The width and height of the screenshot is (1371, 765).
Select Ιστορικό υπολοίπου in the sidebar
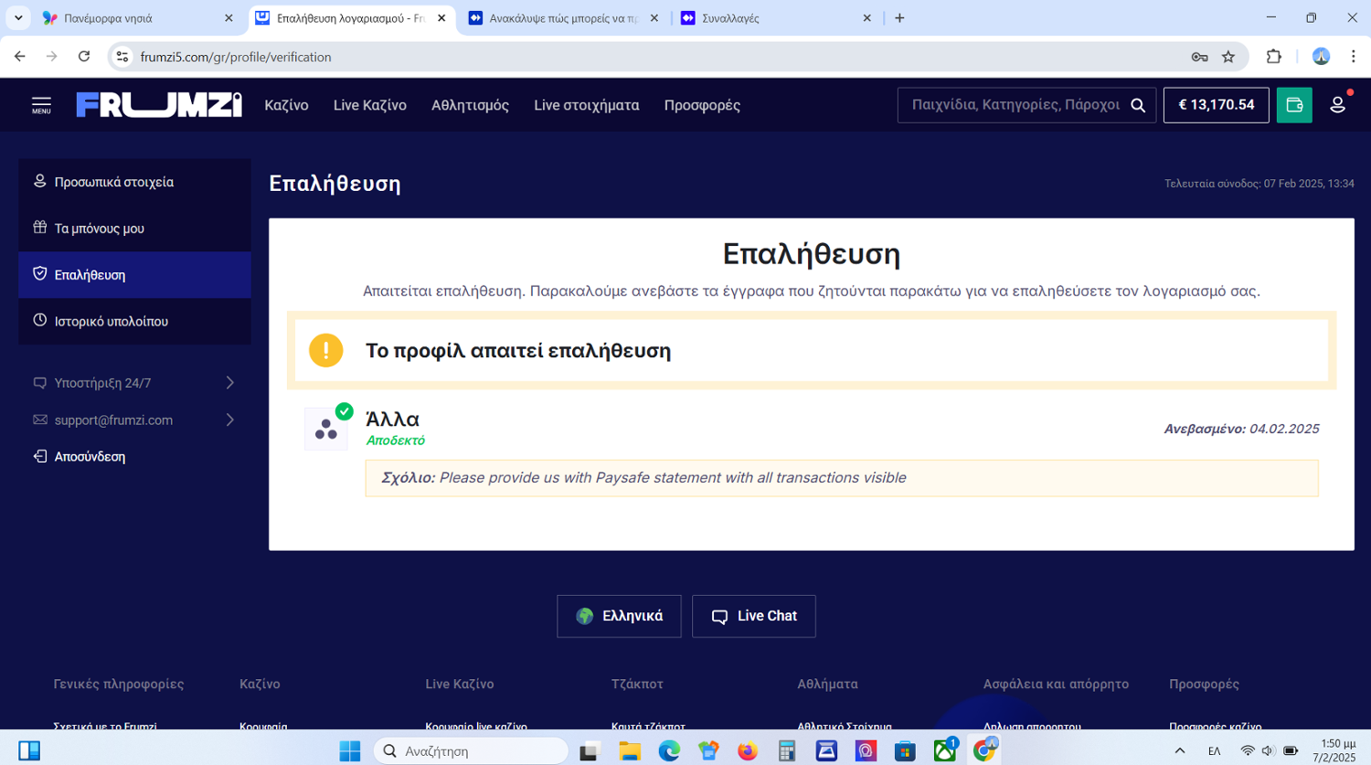(x=111, y=322)
